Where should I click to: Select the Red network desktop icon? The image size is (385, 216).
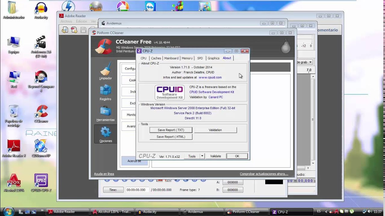(14, 79)
